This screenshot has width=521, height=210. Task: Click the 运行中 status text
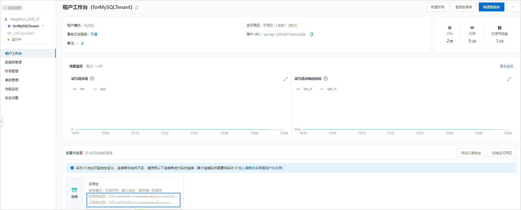point(16,40)
